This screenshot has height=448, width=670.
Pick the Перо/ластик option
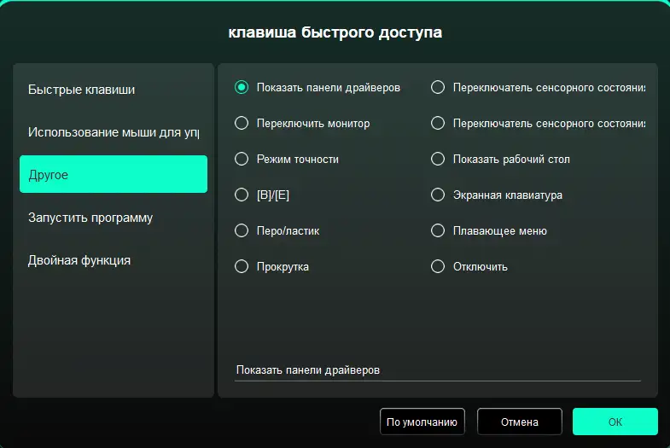(242, 230)
